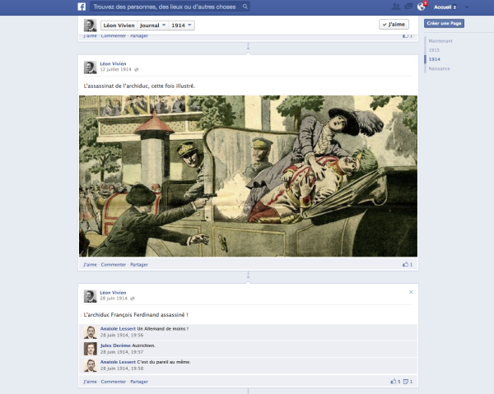Click Créer une Page button
494x394 pixels.
click(444, 23)
